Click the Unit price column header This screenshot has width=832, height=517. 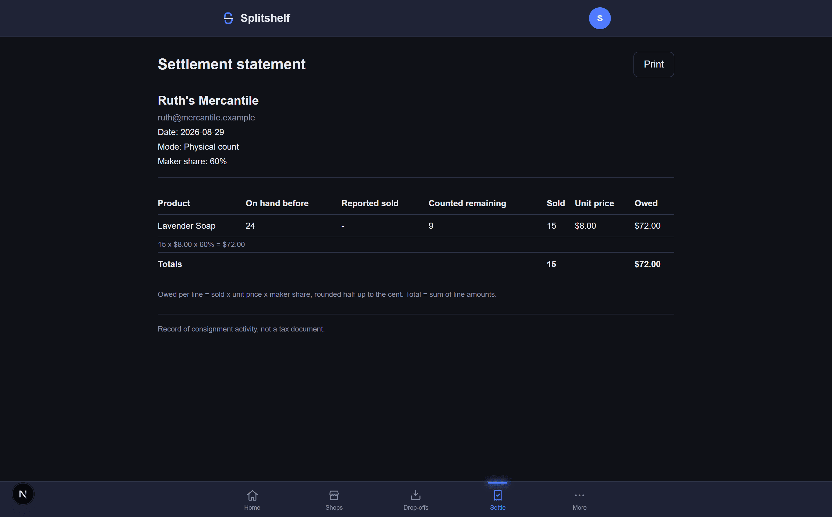coord(594,203)
